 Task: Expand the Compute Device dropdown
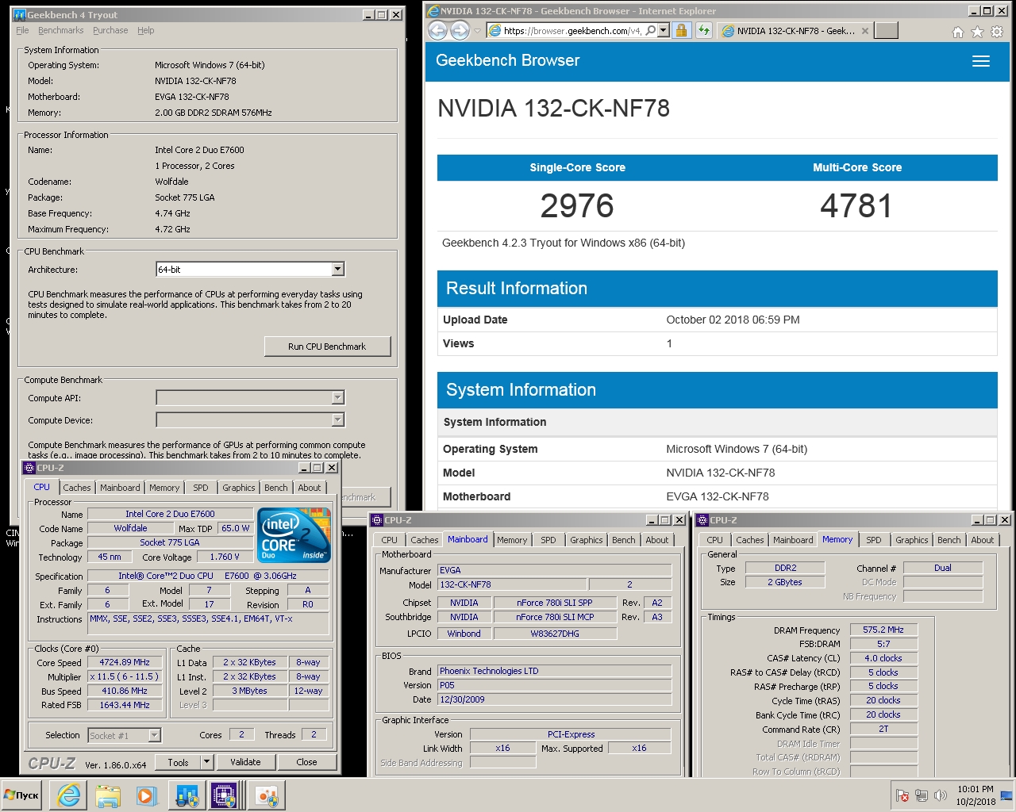click(x=337, y=419)
